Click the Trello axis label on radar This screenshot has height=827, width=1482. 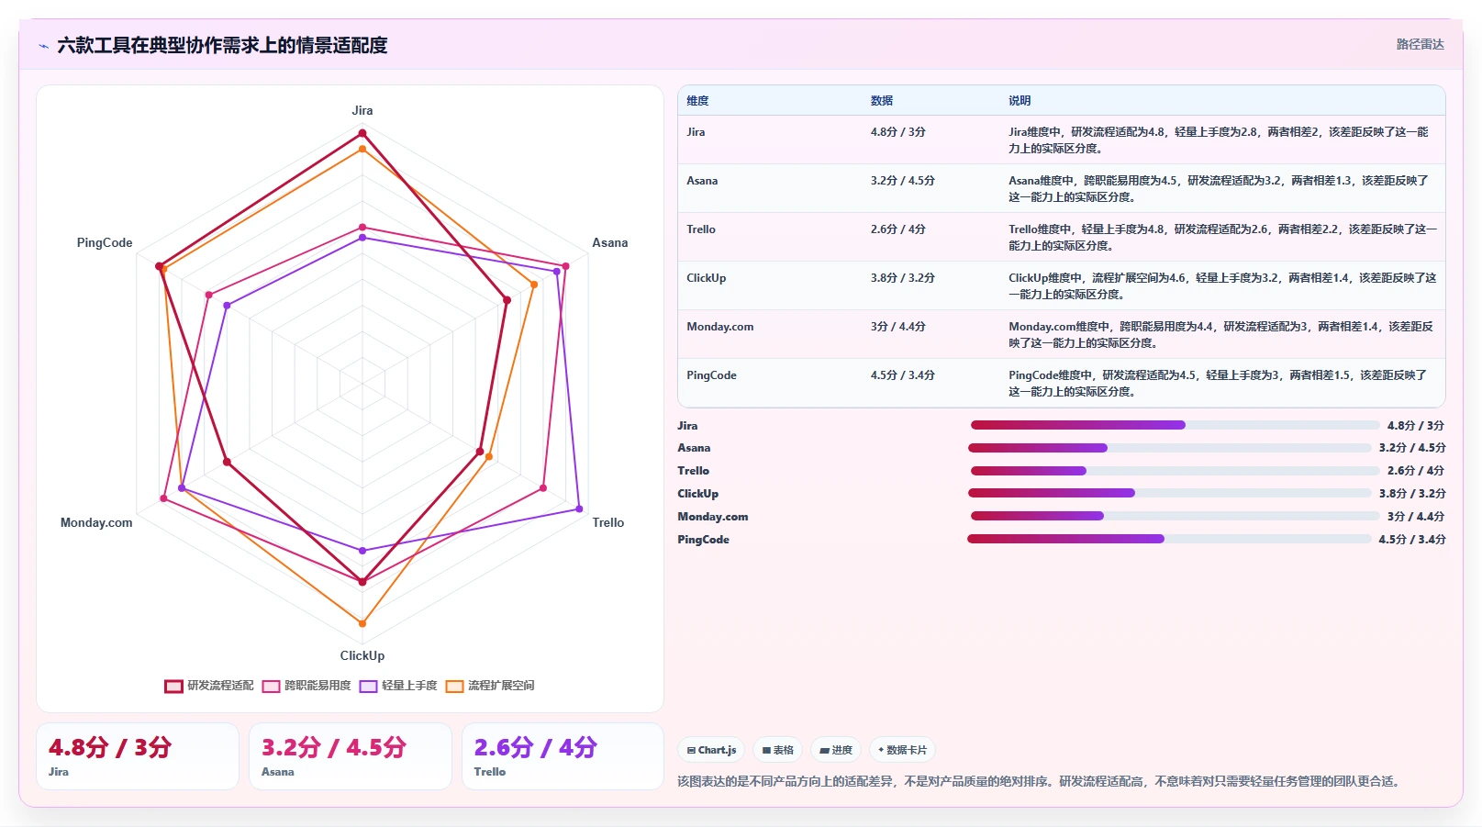tap(607, 522)
